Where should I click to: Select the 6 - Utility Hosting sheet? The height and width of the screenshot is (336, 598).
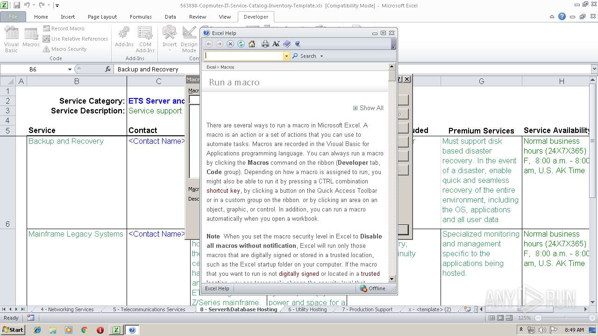(x=307, y=309)
